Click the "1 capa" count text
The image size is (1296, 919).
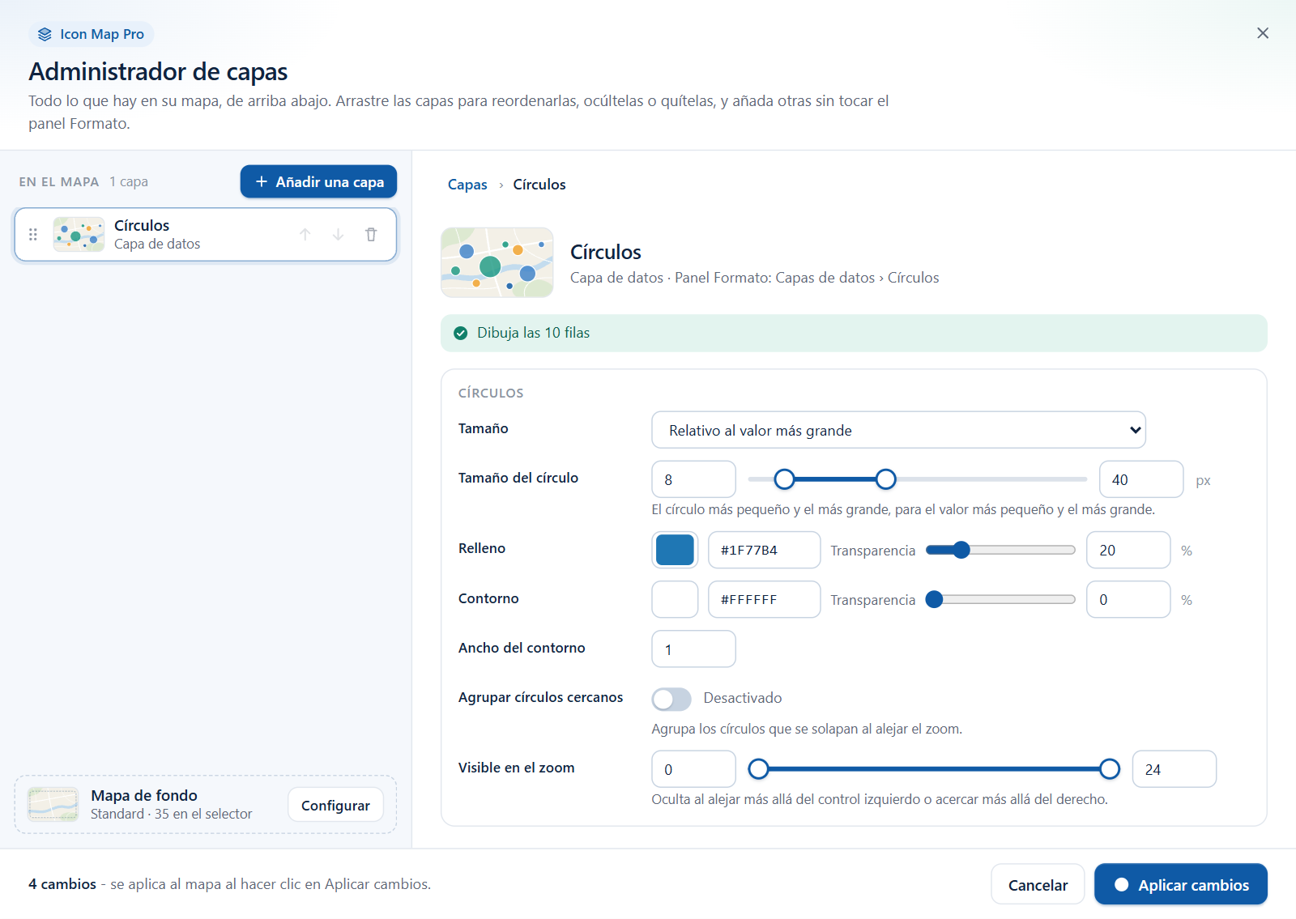click(x=129, y=181)
